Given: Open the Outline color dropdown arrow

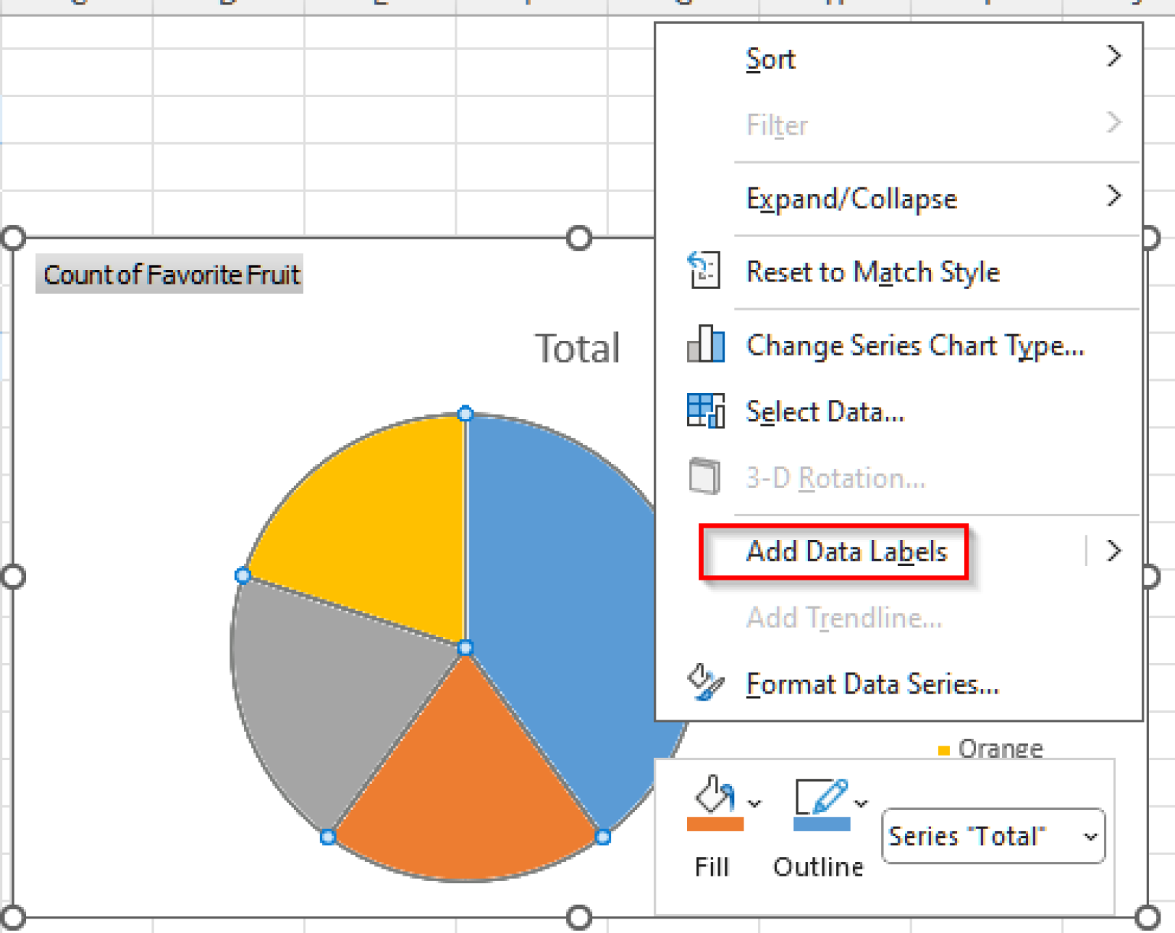Looking at the screenshot, I should 863,803.
